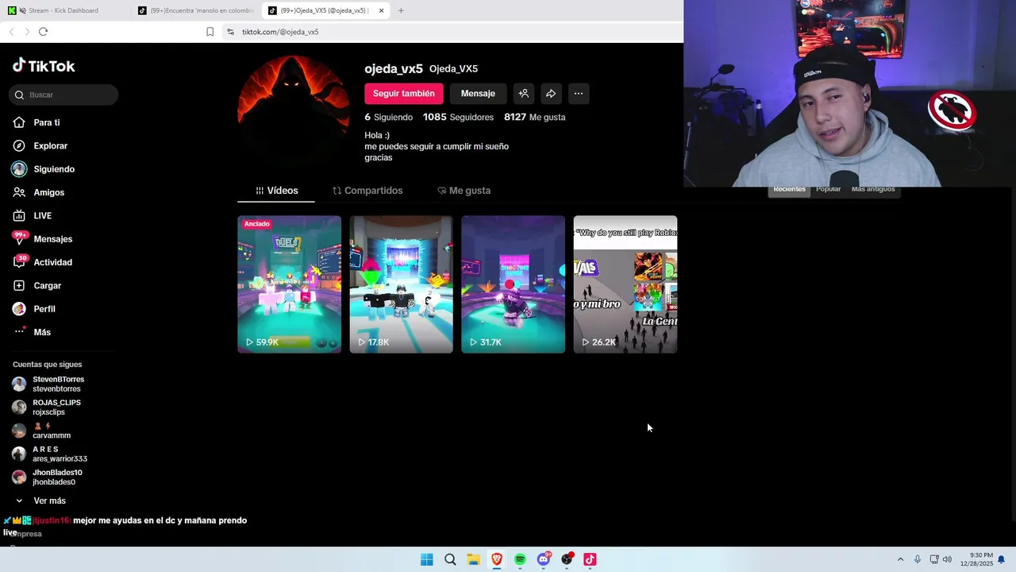Open Windows notifications bell

[1002, 559]
